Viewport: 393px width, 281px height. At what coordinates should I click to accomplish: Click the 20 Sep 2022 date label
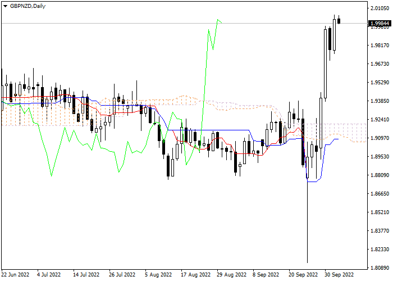click(303, 274)
